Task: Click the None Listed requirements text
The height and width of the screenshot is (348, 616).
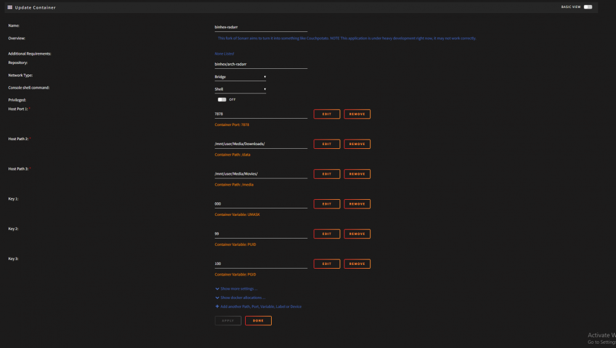Action: pyautogui.click(x=224, y=53)
